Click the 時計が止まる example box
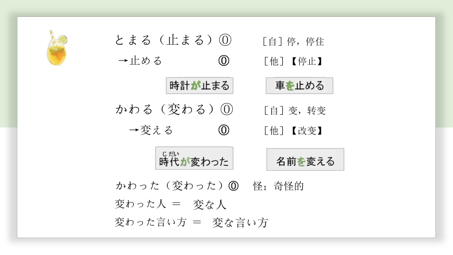 pos(199,85)
